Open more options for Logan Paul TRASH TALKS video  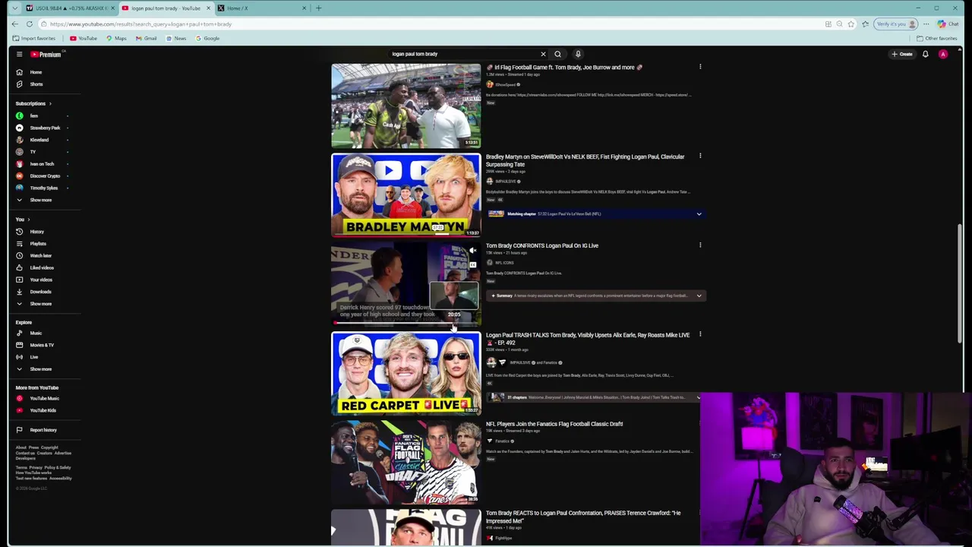700,335
